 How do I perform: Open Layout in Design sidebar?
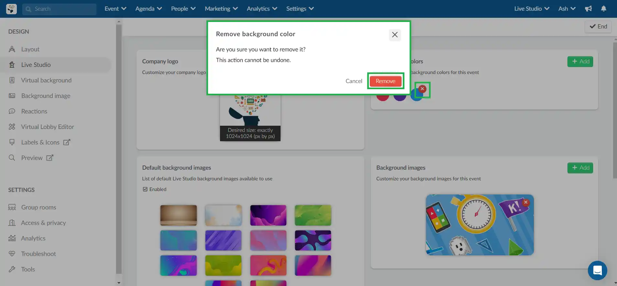[x=30, y=49]
